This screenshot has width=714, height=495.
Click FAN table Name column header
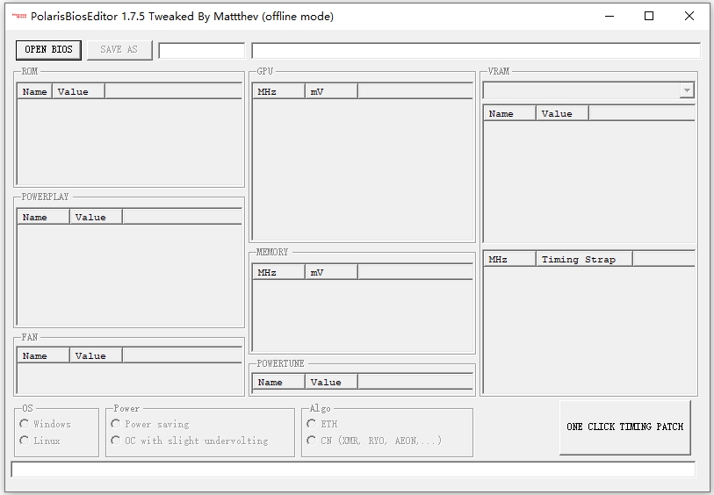pyautogui.click(x=44, y=355)
